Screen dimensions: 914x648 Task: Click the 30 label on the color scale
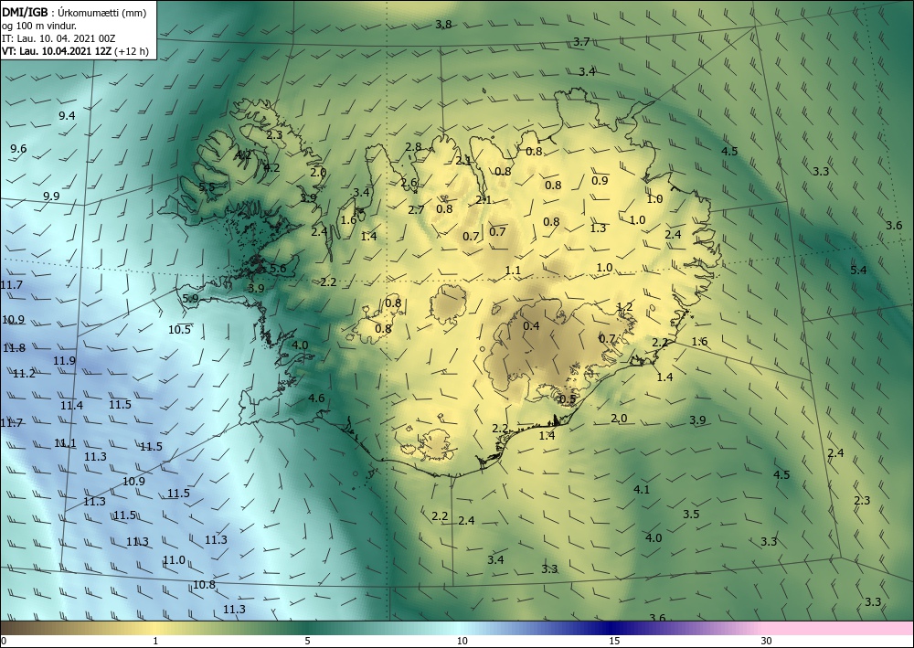click(767, 641)
